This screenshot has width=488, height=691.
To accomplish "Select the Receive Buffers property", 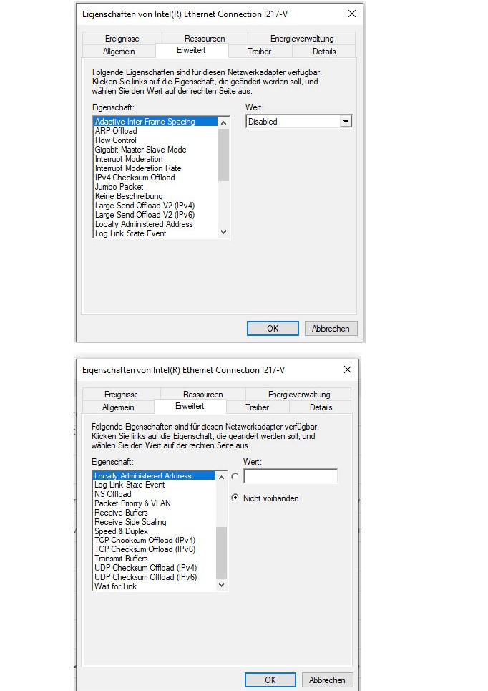I will [154, 513].
